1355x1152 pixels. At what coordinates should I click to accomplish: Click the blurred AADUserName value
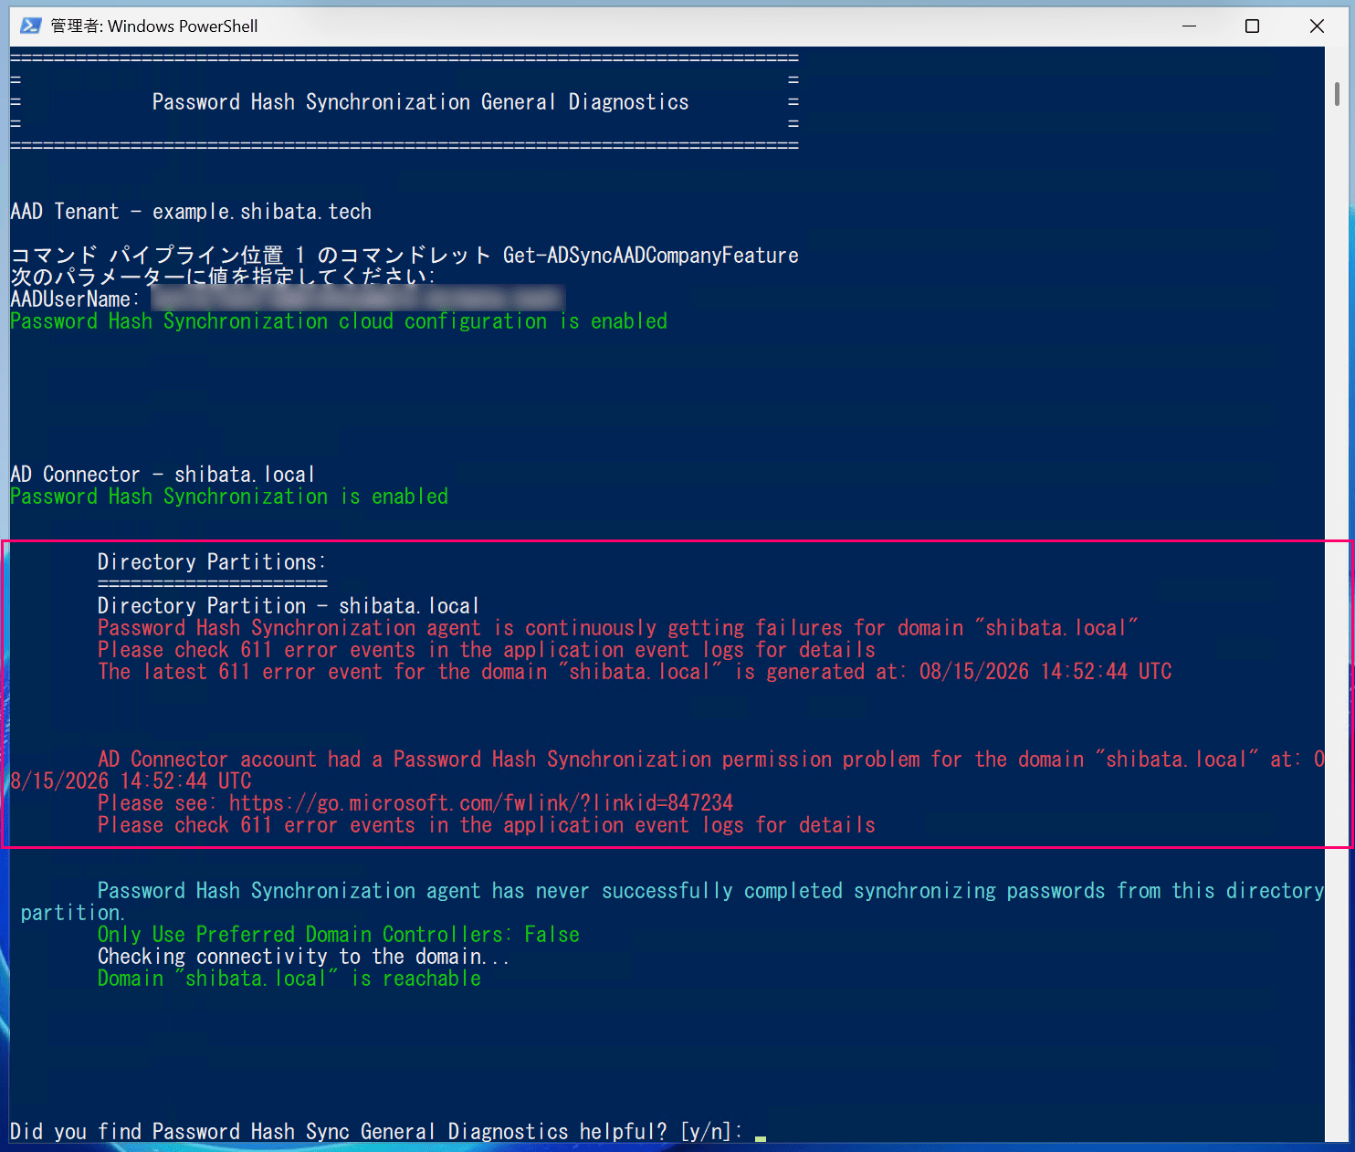358,298
